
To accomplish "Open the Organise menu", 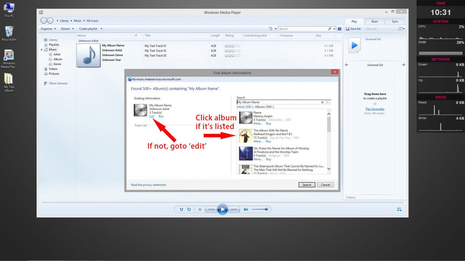I will tap(48, 29).
